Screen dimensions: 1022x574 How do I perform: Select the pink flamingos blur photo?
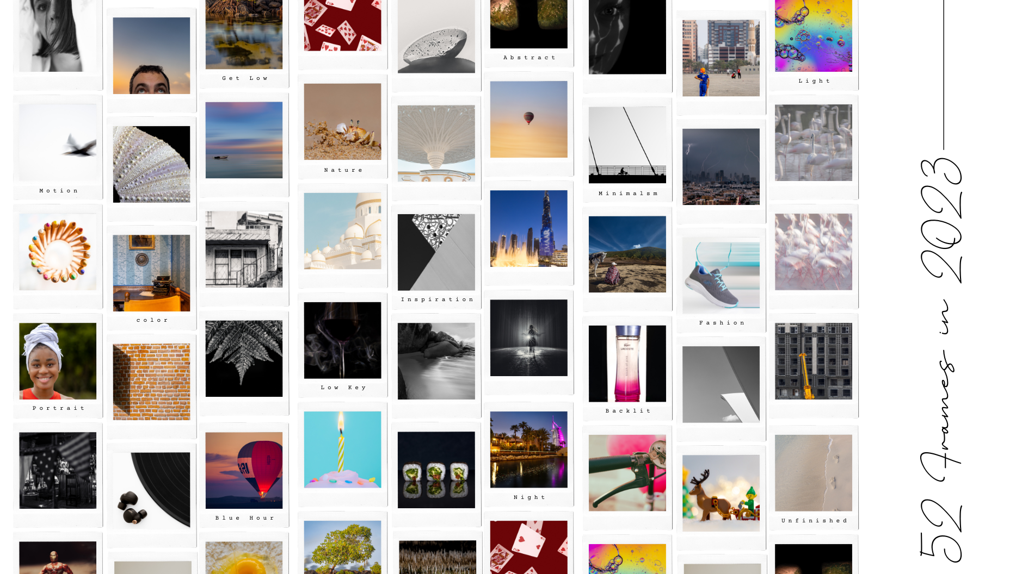tap(813, 252)
